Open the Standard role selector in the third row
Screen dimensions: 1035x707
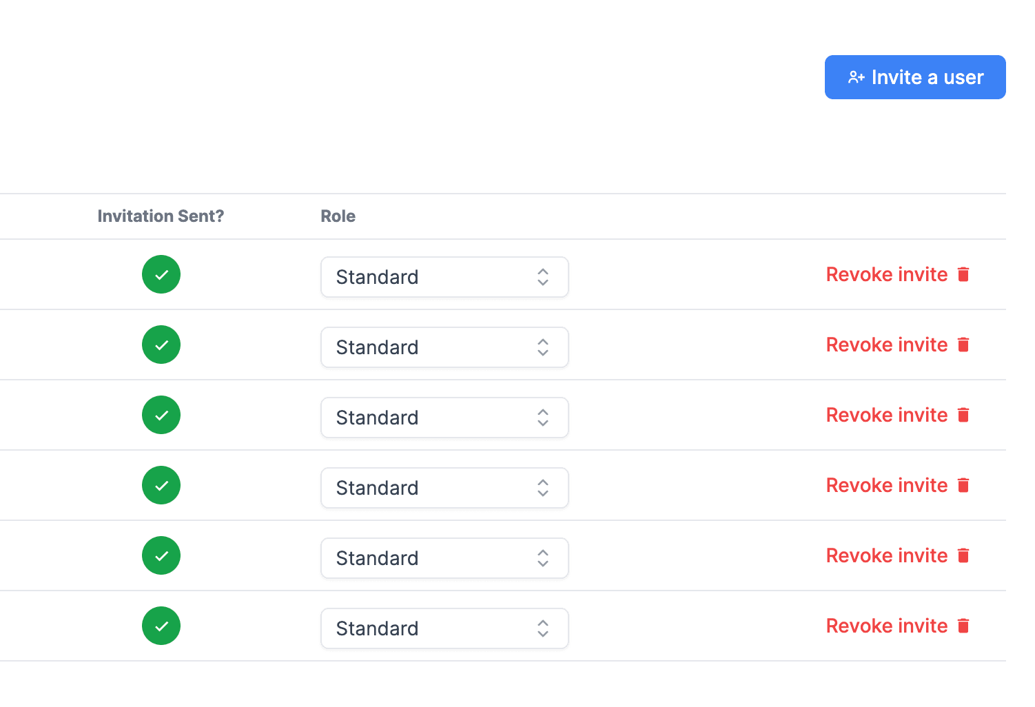coord(444,418)
